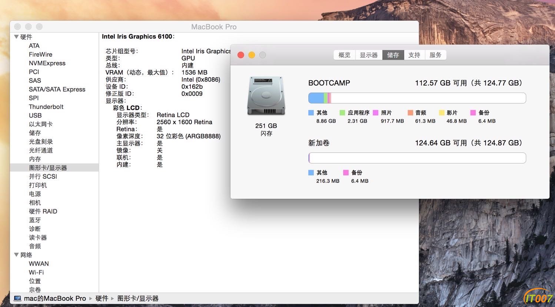Select 相机 in the sidebar
Image resolution: width=555 pixels, height=307 pixels.
tap(35, 202)
